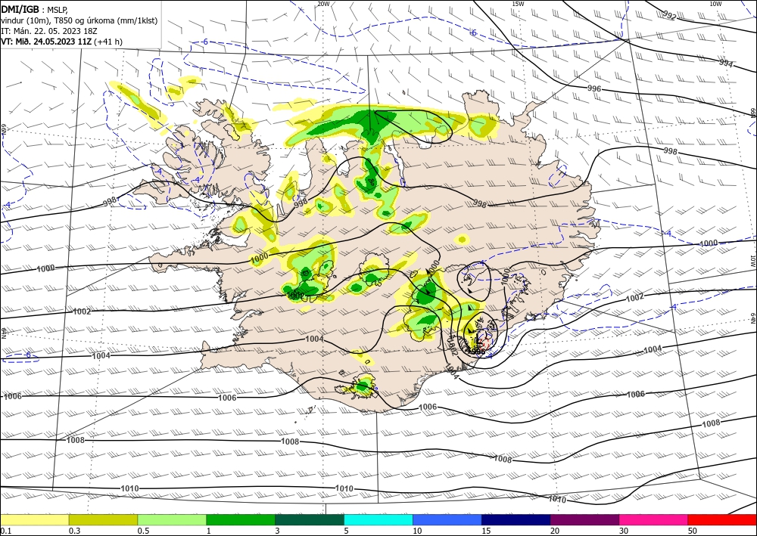
Task: Click legend value '5'
Action: [346, 531]
